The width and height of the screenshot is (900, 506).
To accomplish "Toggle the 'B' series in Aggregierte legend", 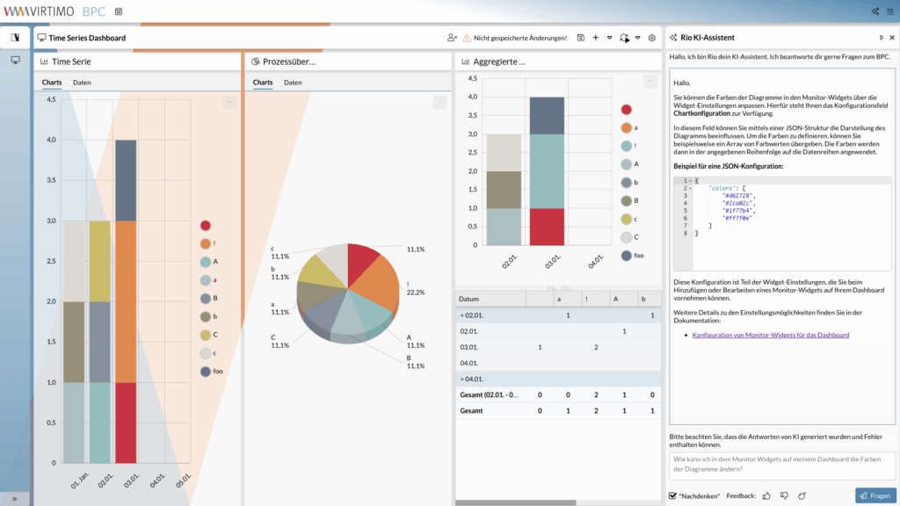I will click(626, 200).
